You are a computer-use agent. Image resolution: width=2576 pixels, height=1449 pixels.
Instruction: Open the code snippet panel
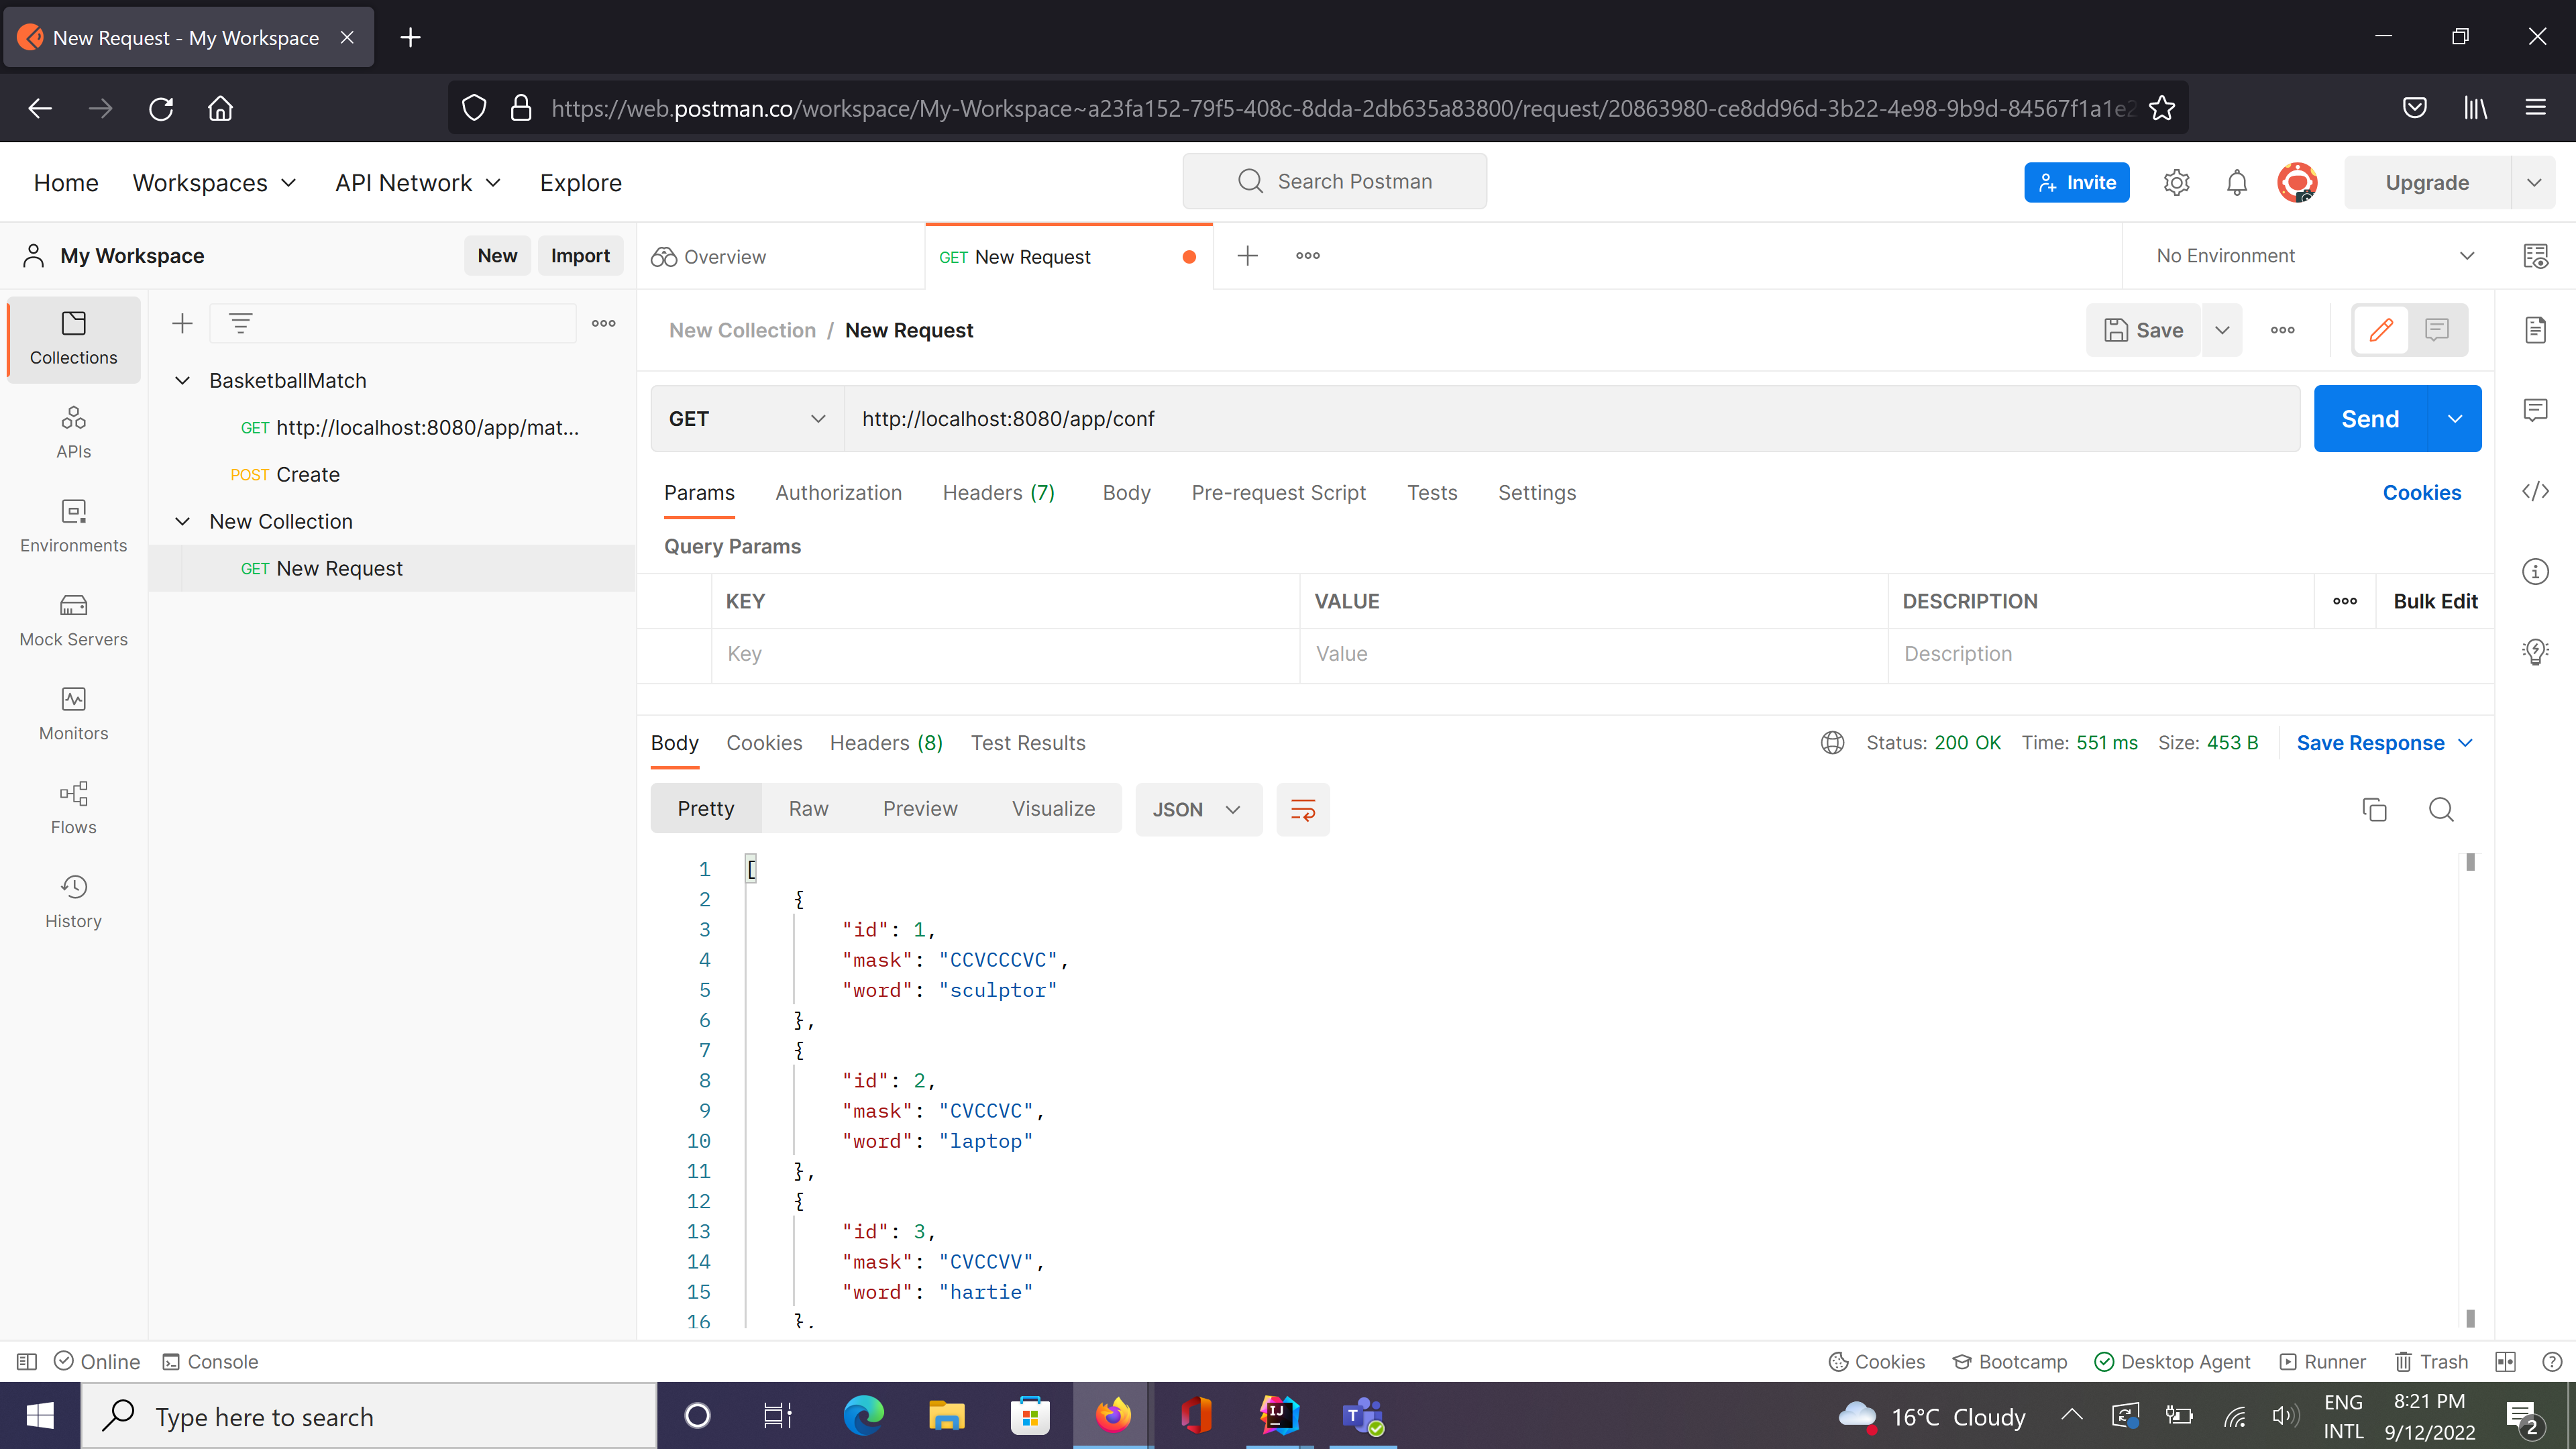pos(2537,491)
